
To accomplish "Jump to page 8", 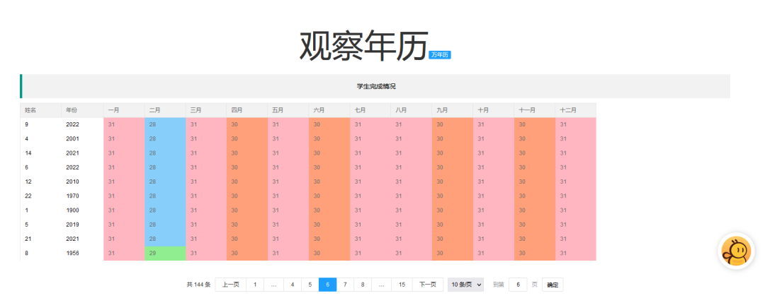I will [x=363, y=285].
